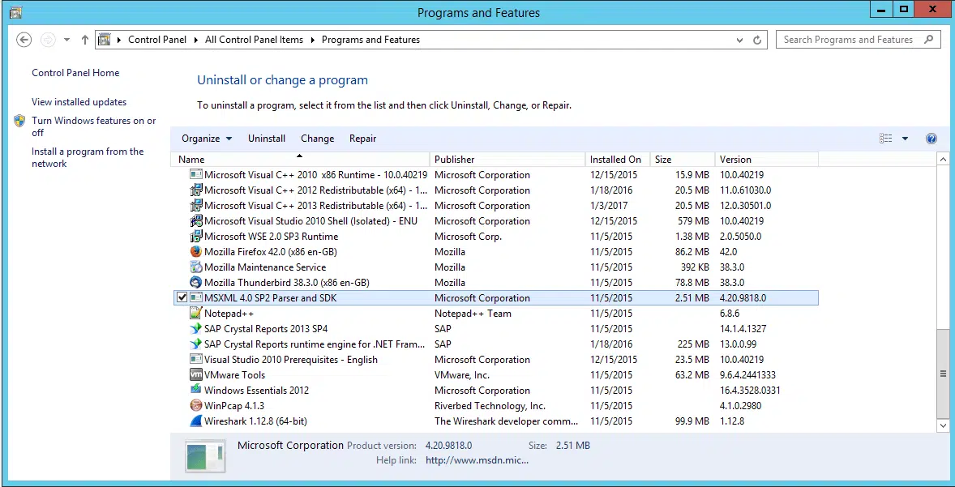The width and height of the screenshot is (955, 487).
Task: Select the version 14.1.4.1327 cell
Action: pos(743,329)
